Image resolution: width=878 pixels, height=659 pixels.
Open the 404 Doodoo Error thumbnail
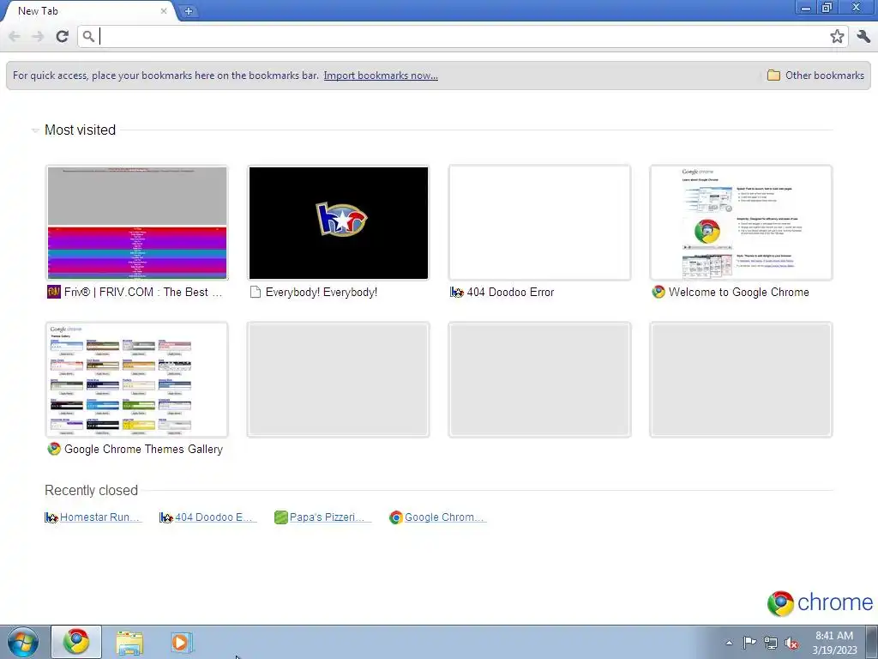coord(540,222)
